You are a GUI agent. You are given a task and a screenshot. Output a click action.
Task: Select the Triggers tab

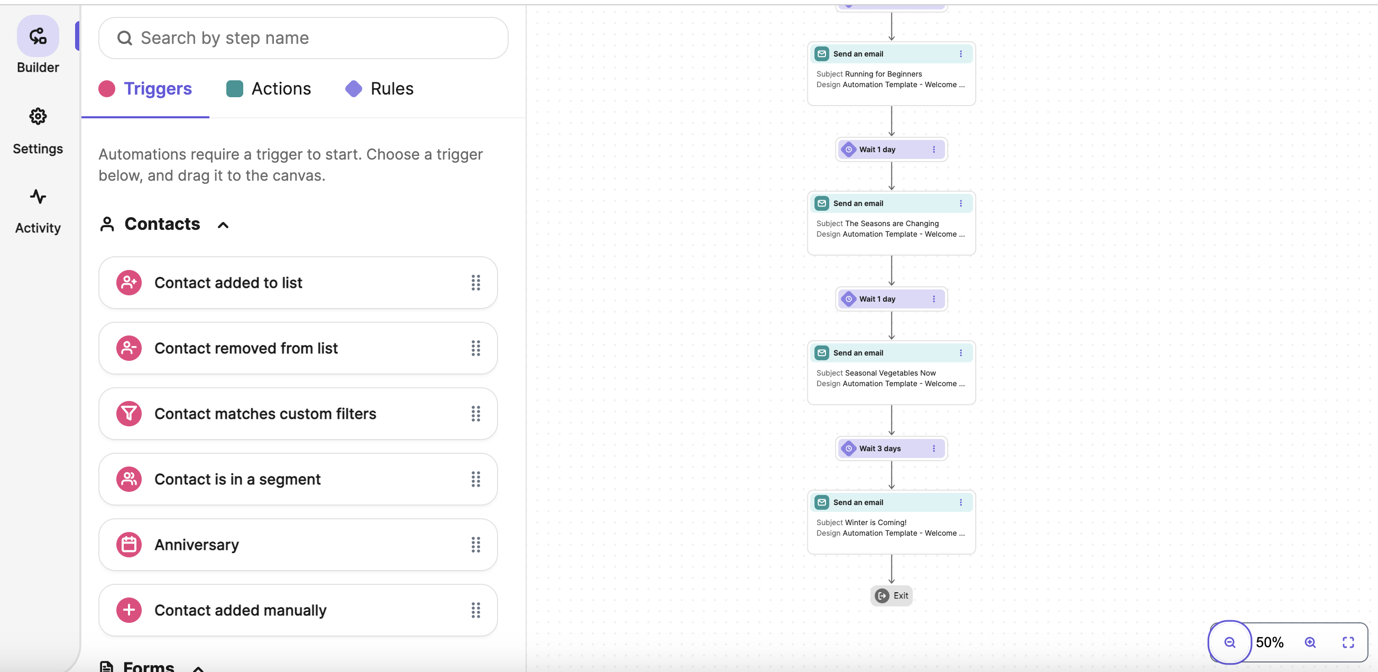145,89
